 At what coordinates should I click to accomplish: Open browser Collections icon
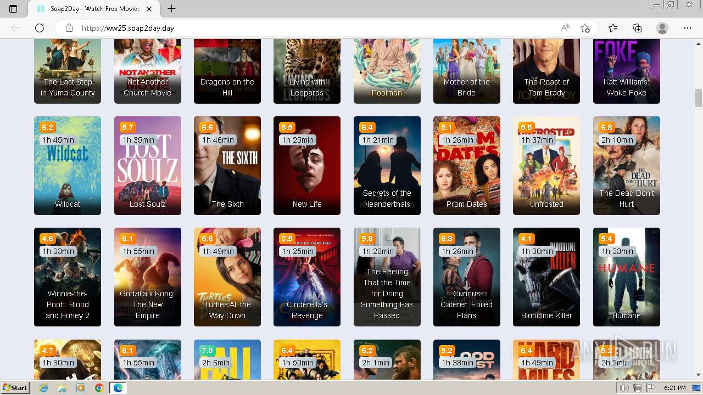point(637,28)
